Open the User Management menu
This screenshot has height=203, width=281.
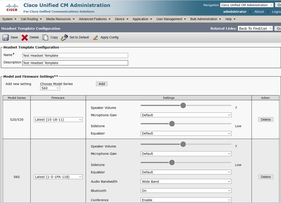[171, 19]
